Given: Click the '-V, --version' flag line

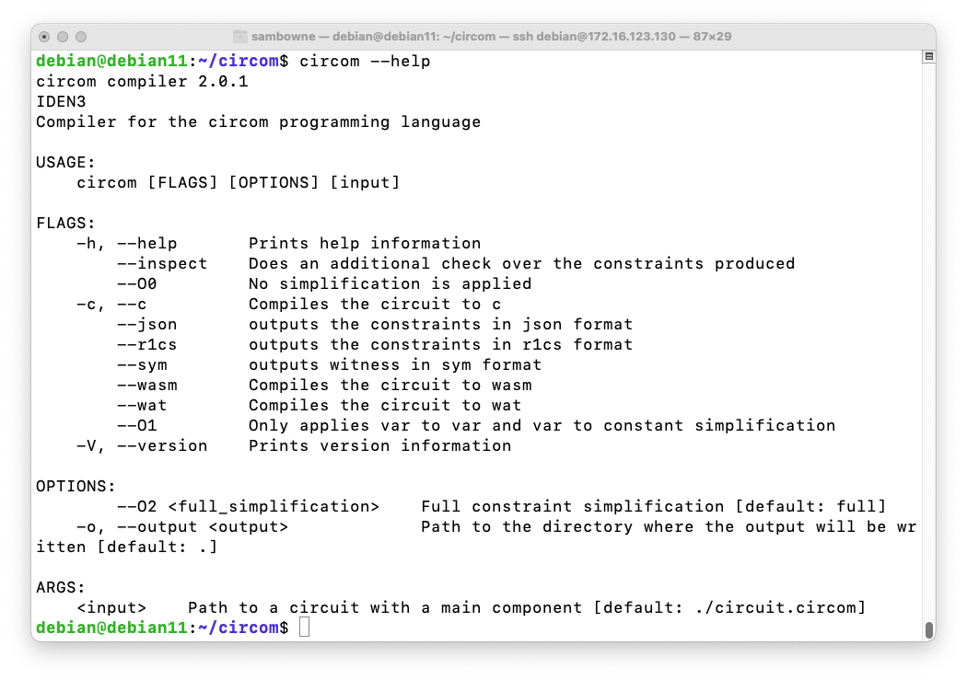Looking at the screenshot, I should (x=141, y=445).
